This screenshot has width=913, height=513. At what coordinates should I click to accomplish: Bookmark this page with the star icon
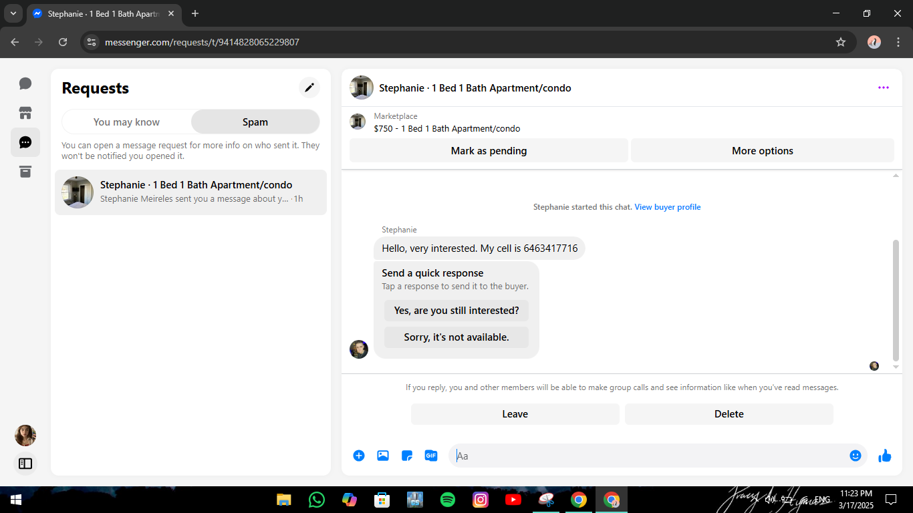(x=841, y=42)
